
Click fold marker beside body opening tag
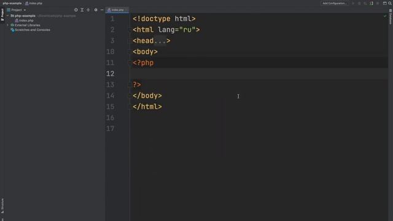(130, 52)
